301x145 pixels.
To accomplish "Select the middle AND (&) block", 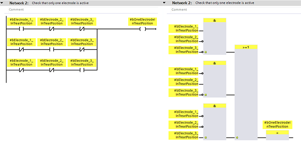I will 215,79.
